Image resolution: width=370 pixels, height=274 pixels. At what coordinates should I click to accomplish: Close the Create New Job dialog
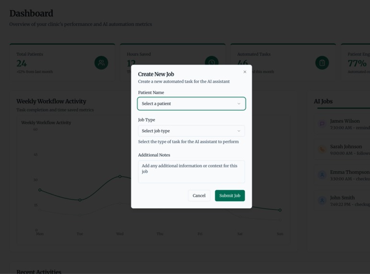pyautogui.click(x=245, y=72)
